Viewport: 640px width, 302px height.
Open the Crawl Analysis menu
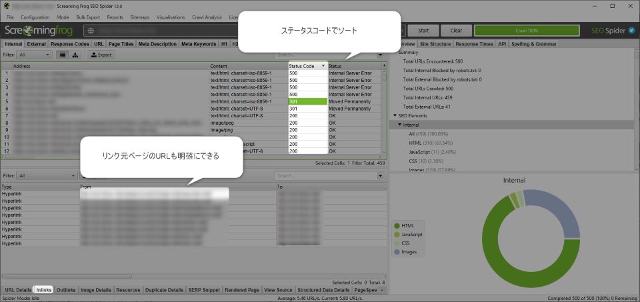207,17
